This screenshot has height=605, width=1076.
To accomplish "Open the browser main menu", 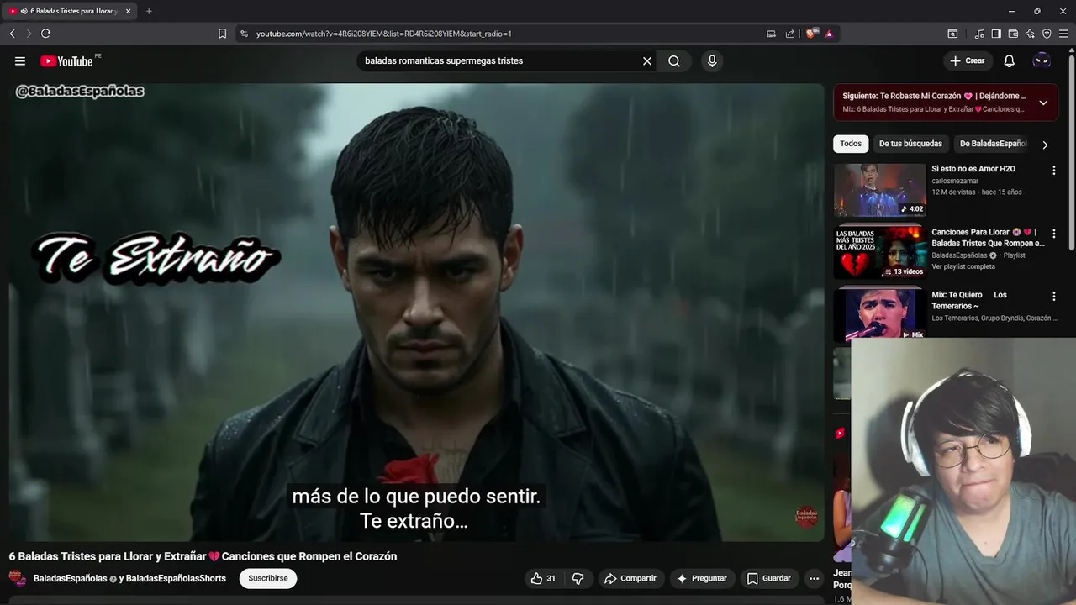I will pyautogui.click(x=1064, y=34).
